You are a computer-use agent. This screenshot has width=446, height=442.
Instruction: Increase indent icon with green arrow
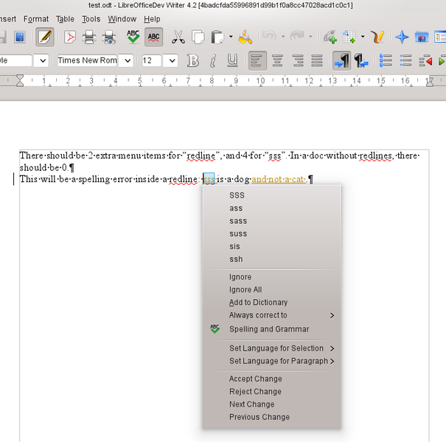tap(442, 60)
